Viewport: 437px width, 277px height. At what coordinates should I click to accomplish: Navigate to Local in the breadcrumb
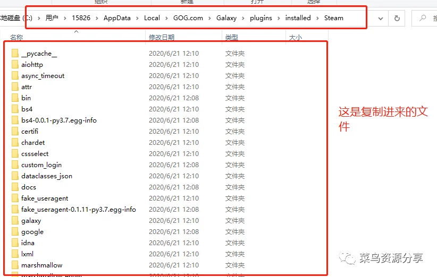click(152, 18)
